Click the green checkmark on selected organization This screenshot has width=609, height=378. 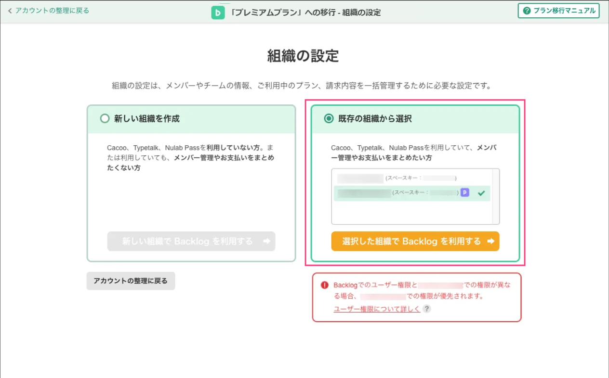tap(481, 193)
